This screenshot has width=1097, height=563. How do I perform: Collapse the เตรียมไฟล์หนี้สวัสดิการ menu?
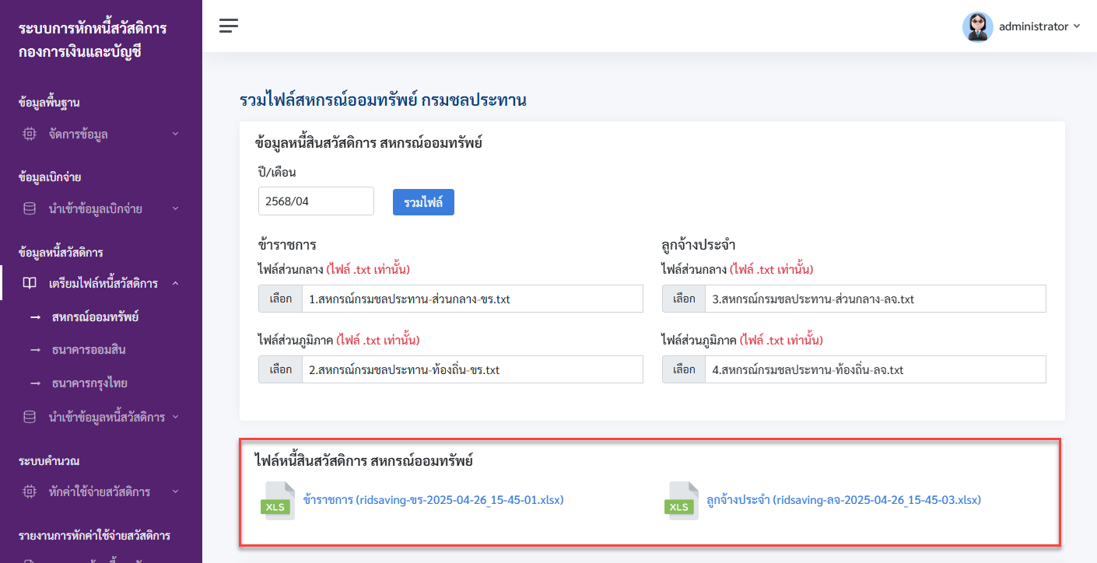[101, 283]
